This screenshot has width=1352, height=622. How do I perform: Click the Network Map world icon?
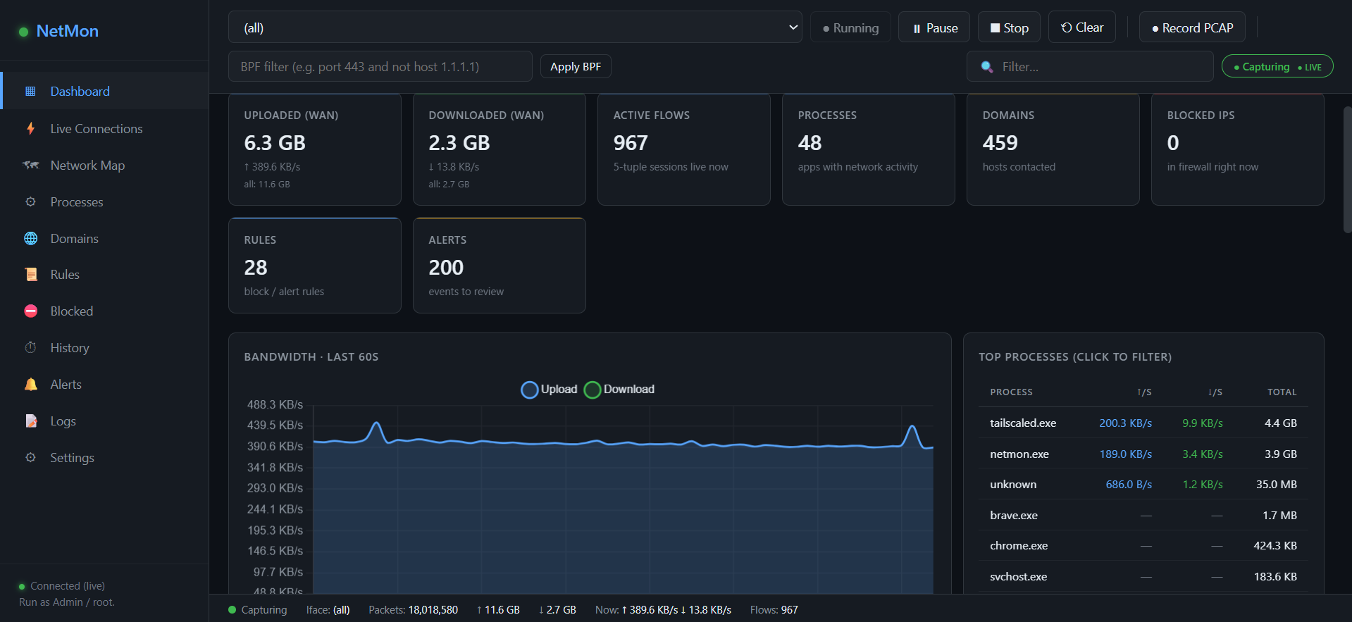click(x=30, y=165)
